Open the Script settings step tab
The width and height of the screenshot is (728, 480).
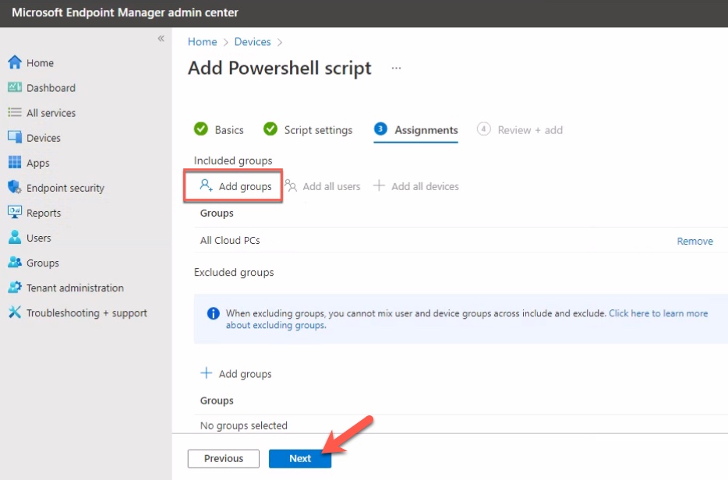pyautogui.click(x=308, y=129)
